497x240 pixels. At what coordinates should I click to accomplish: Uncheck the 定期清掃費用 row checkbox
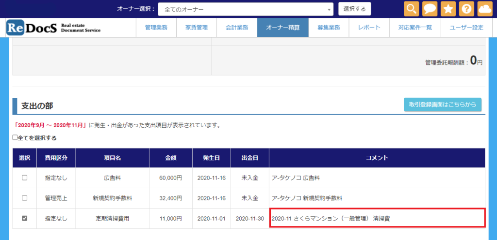[x=24, y=218]
